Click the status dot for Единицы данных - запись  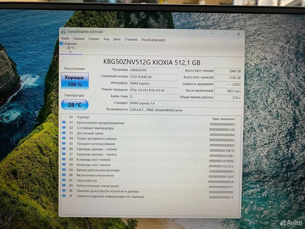tap(64, 154)
